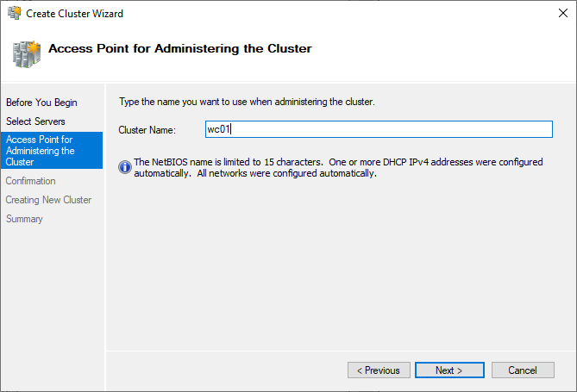The width and height of the screenshot is (577, 392).
Task: Proceed with the Next button
Action: coord(448,370)
